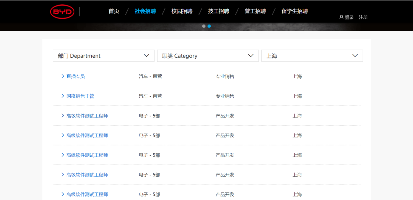
Task: Open the 上海 location dropdown
Action: coord(312,56)
